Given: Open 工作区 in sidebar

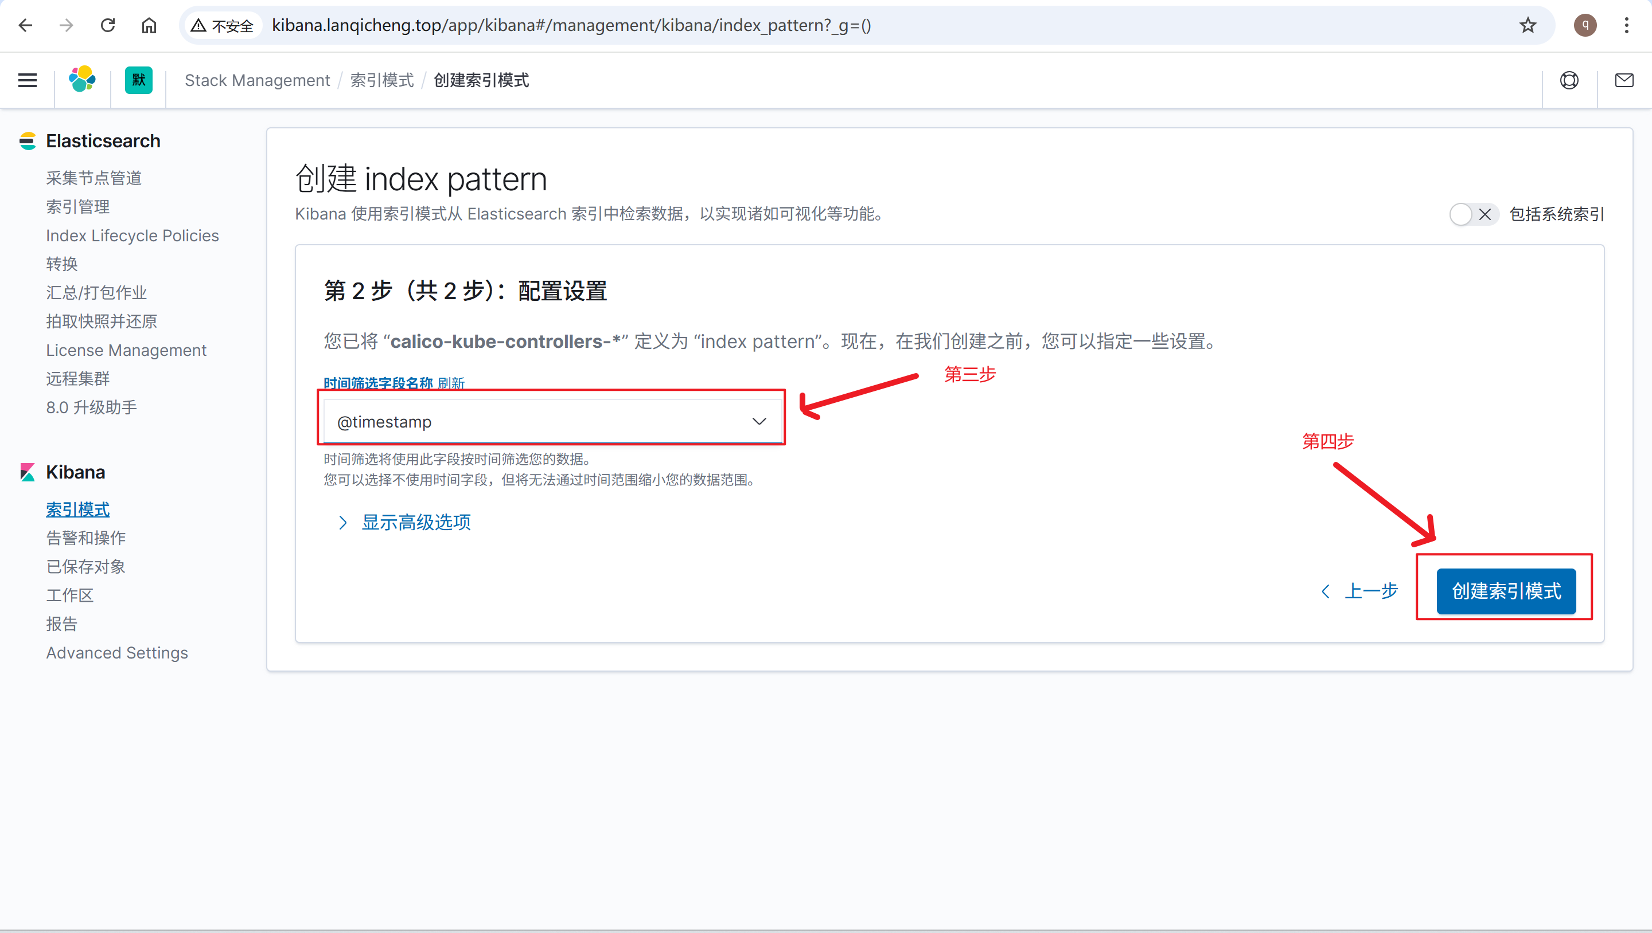Looking at the screenshot, I should pyautogui.click(x=70, y=595).
